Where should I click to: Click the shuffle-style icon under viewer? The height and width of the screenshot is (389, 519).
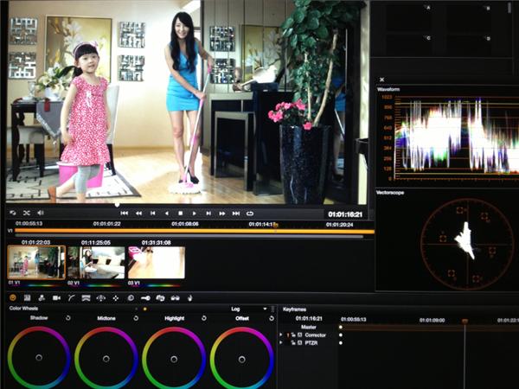[27, 213]
